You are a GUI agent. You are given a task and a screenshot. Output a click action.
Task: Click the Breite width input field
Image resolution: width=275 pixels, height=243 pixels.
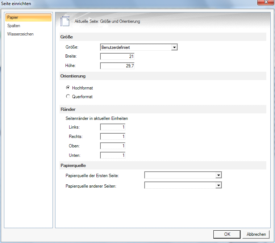pos(117,56)
